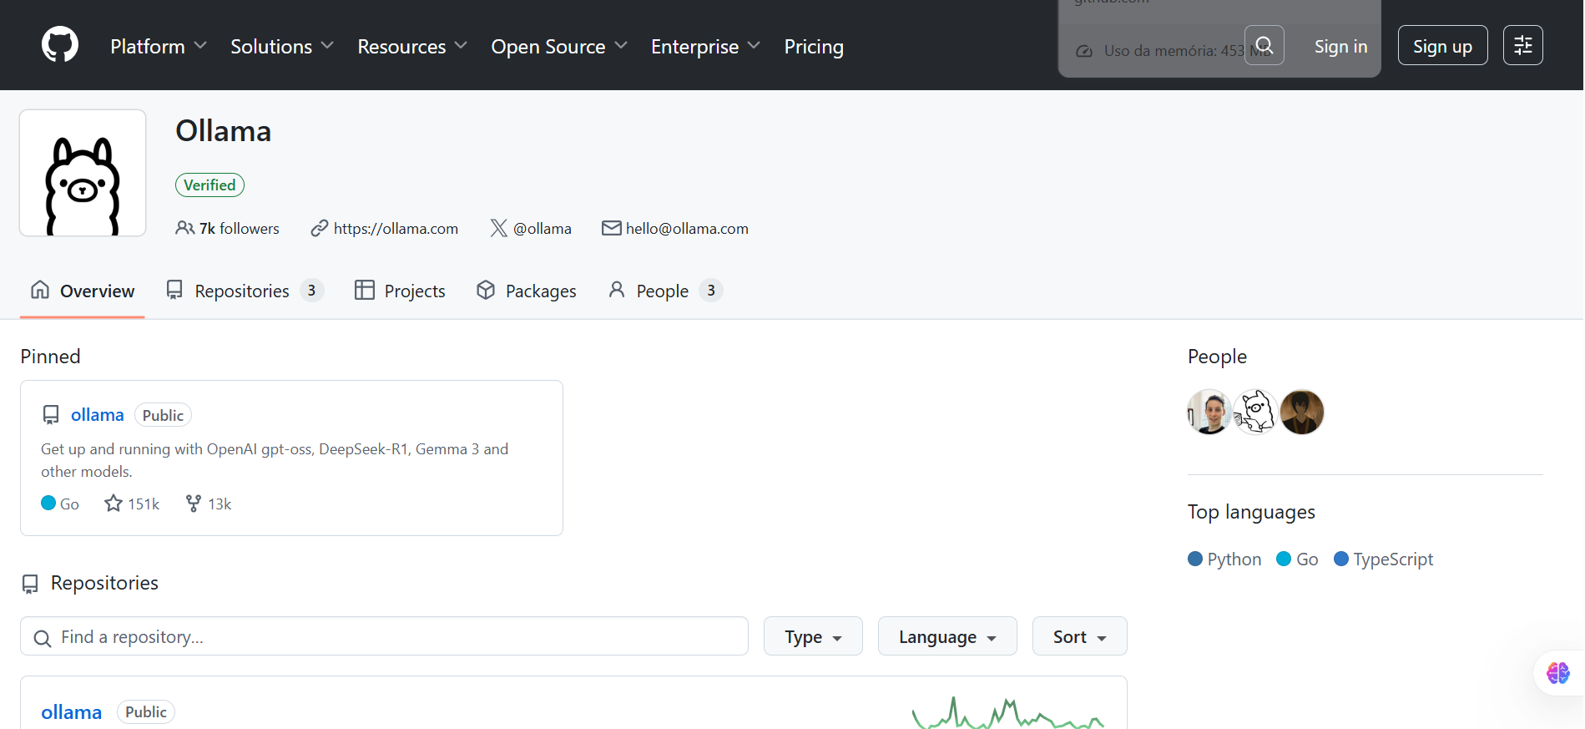Viewport: 1585px width, 729px height.
Task: Click the Ollama organization name heading
Action: (x=223, y=131)
